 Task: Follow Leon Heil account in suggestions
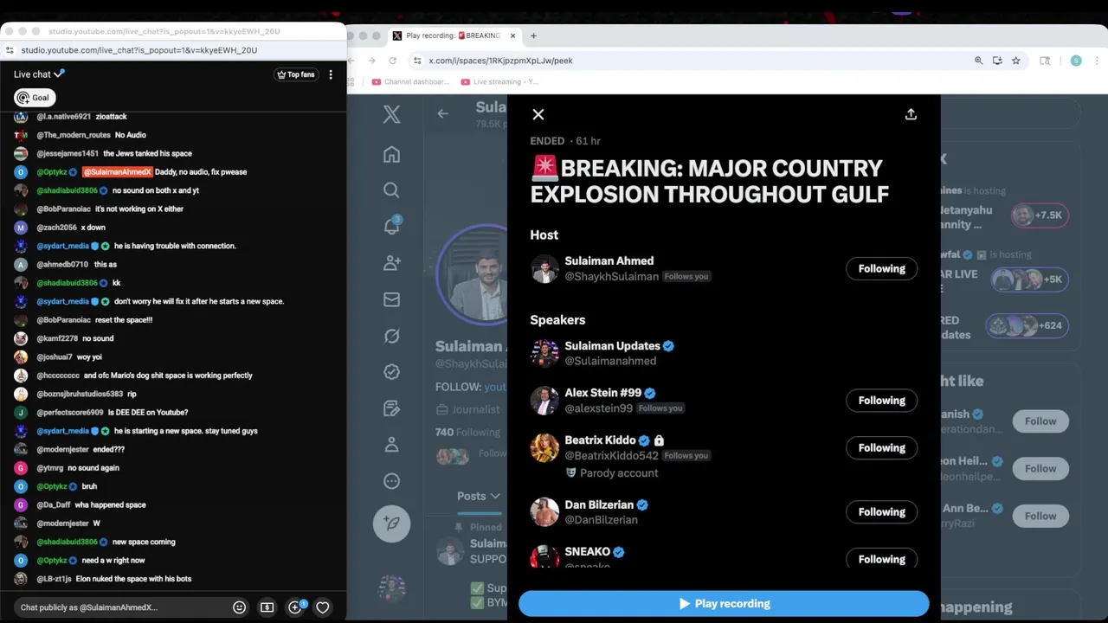(x=1040, y=469)
